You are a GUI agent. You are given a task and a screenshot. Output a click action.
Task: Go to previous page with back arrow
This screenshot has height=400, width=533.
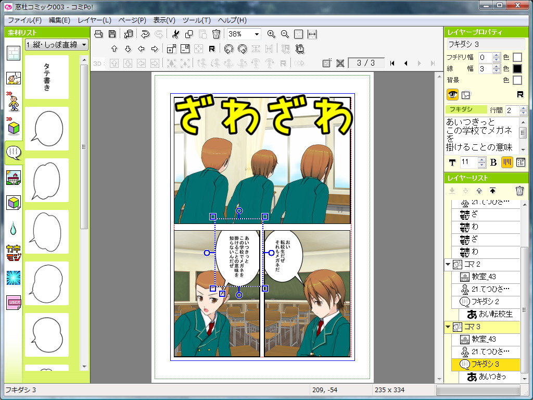tap(405, 63)
